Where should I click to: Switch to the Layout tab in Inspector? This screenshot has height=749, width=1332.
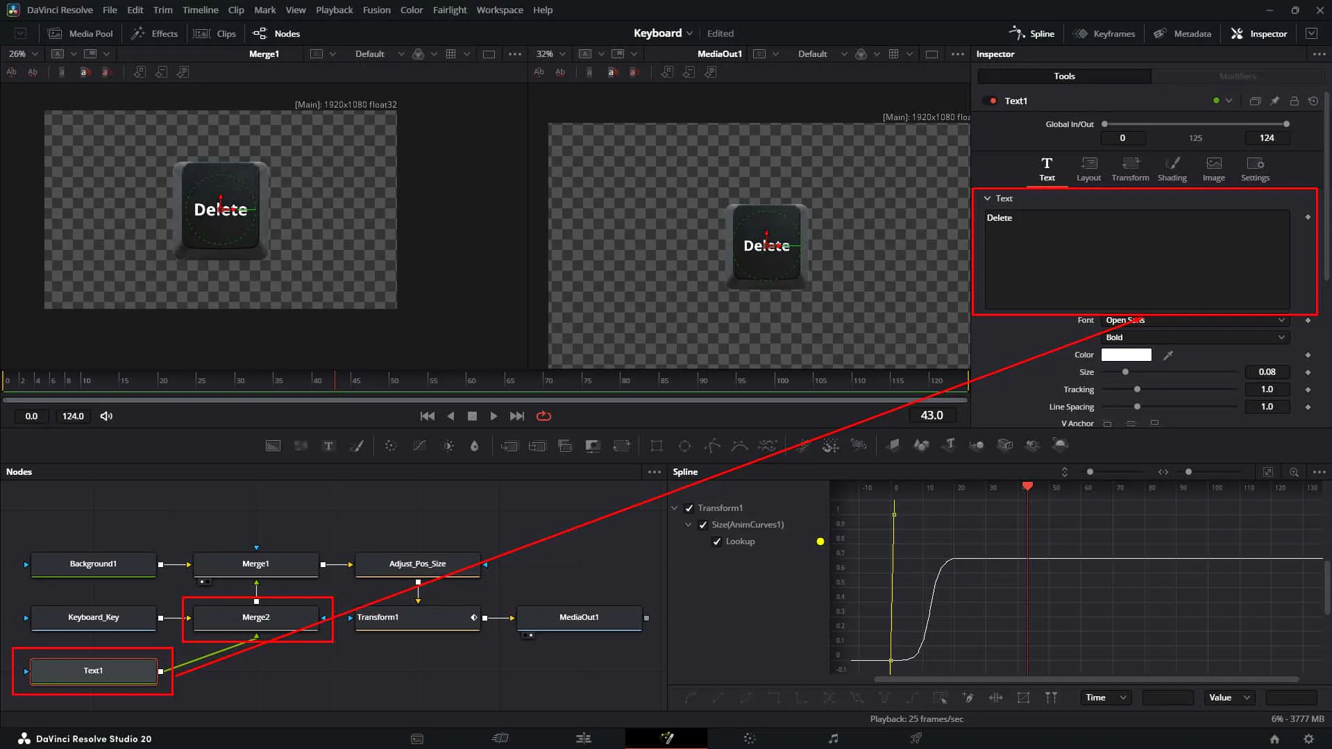[1088, 169]
